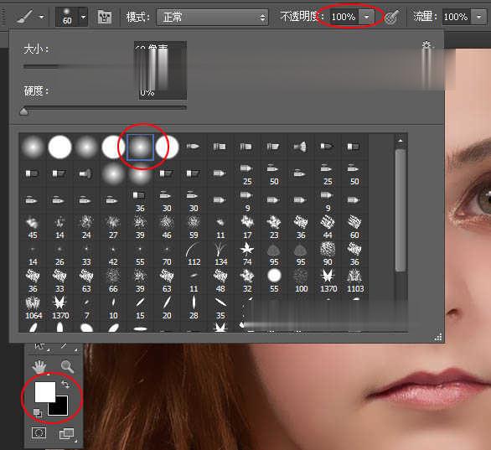Click the flow 100% value field
The width and height of the screenshot is (491, 450).
pyautogui.click(x=456, y=17)
